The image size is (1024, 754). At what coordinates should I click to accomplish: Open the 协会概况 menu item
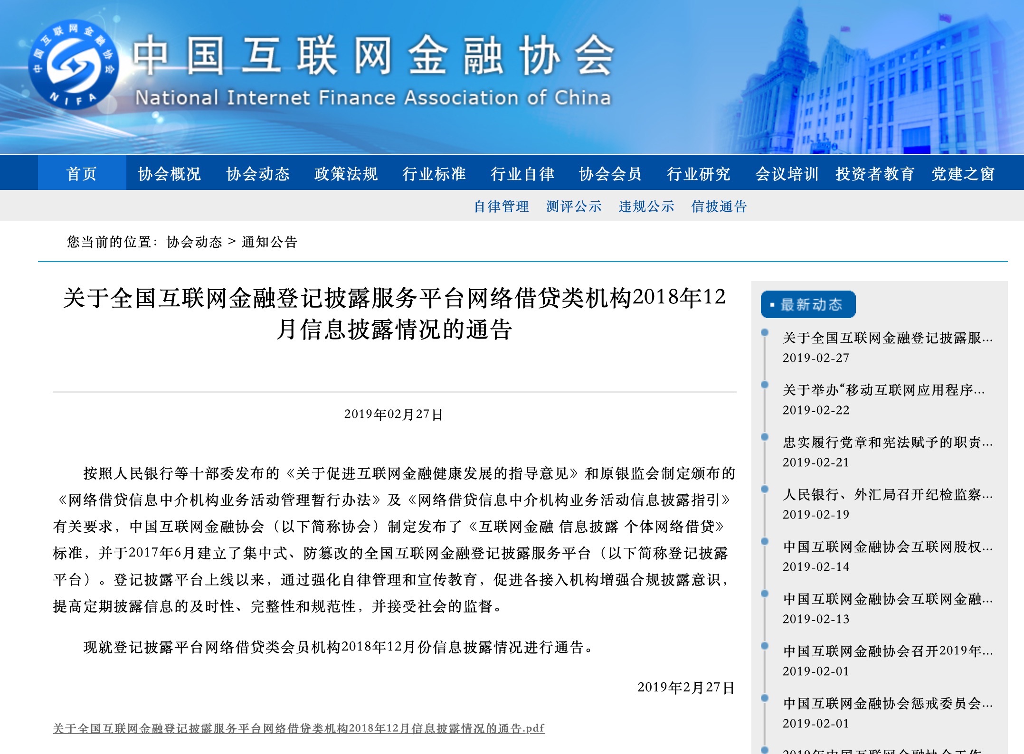point(170,174)
